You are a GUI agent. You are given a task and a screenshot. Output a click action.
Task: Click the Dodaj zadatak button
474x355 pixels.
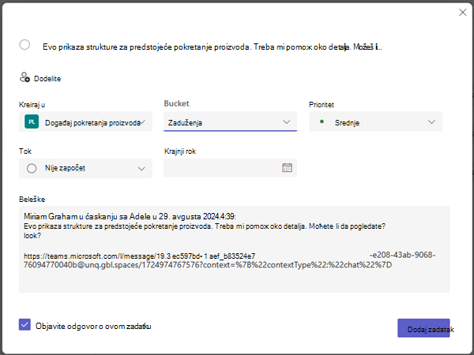(x=423, y=328)
